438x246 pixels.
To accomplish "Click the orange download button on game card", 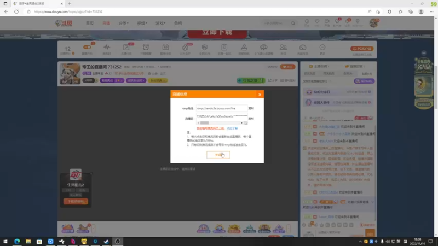I will (x=76, y=201).
